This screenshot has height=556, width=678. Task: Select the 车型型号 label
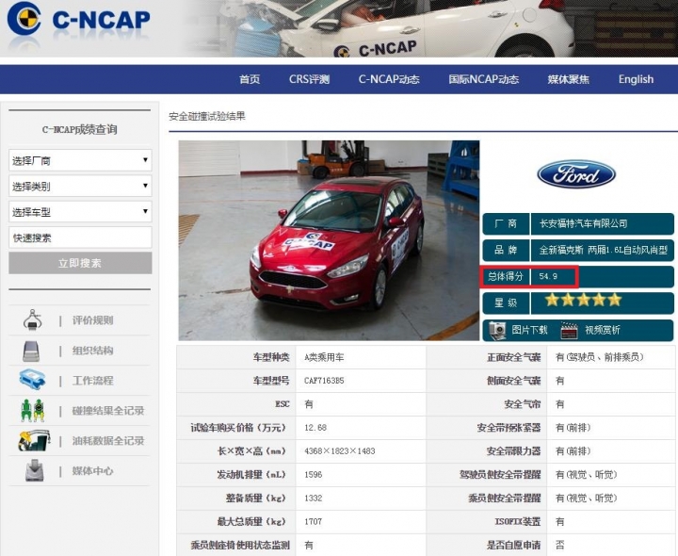tap(271, 381)
